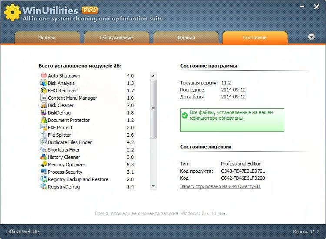
Task: Click the Document Protector icon
Action: (43, 120)
